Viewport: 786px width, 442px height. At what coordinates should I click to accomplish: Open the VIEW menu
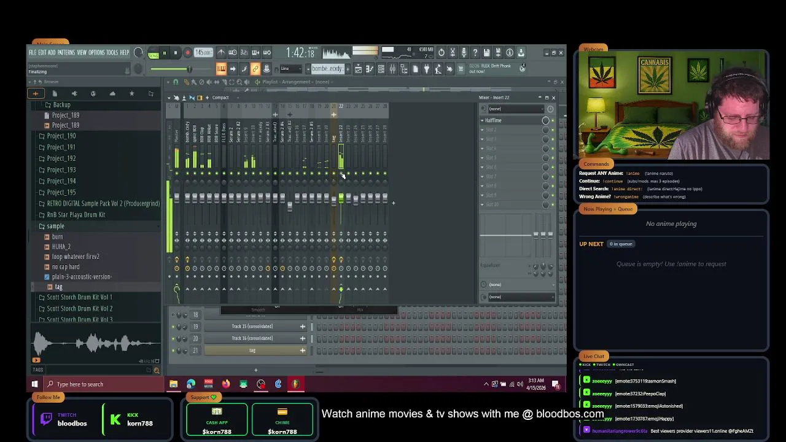click(82, 52)
